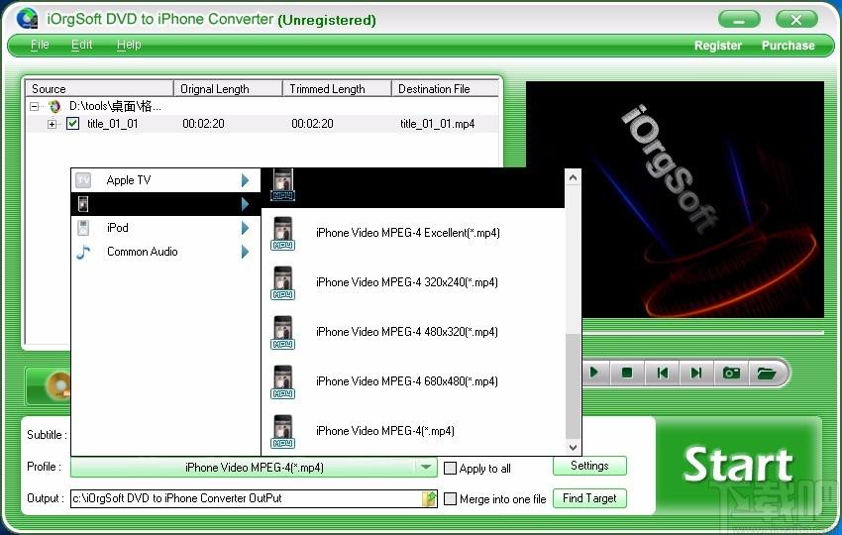Click icon of MPEG-4 680x480 profile
842x535 pixels.
(x=282, y=381)
